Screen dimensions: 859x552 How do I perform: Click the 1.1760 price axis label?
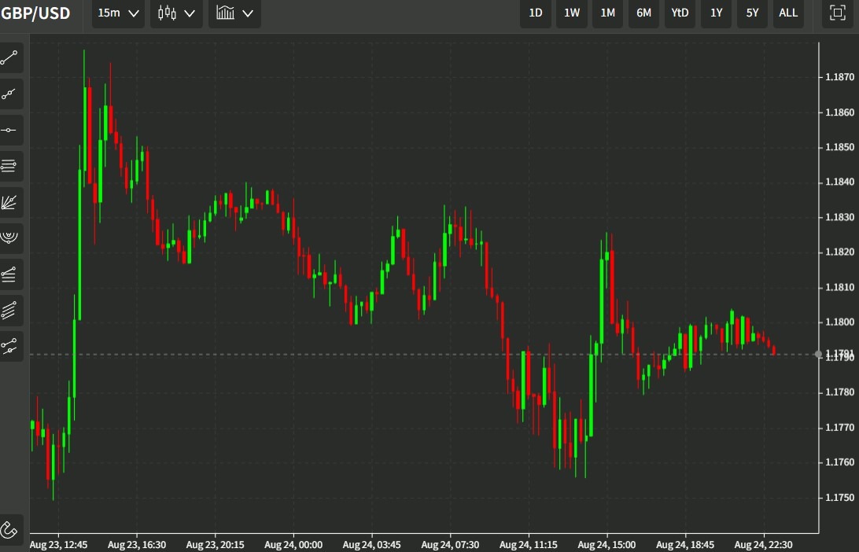(x=839, y=462)
